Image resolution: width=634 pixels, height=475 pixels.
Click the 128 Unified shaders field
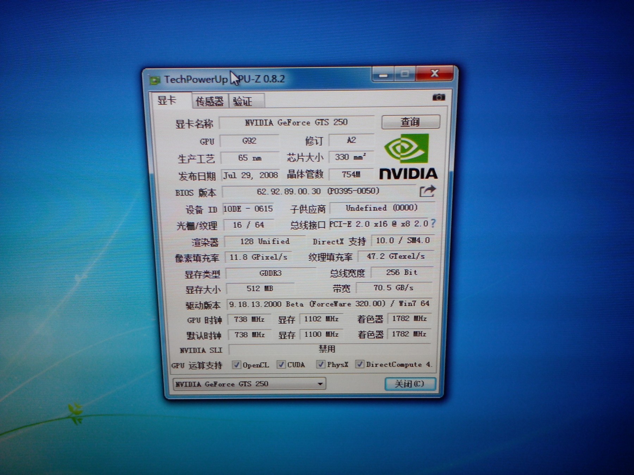pos(265,241)
